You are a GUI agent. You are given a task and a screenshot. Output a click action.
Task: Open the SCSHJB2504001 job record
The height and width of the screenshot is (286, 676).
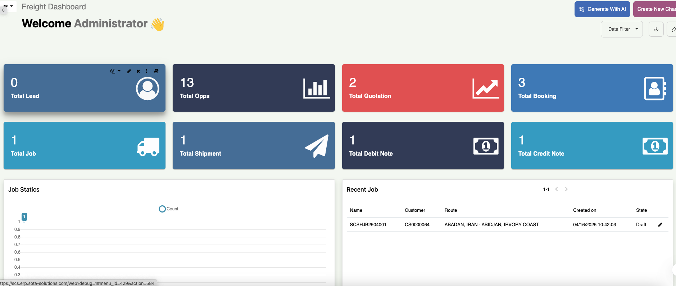tap(368, 225)
